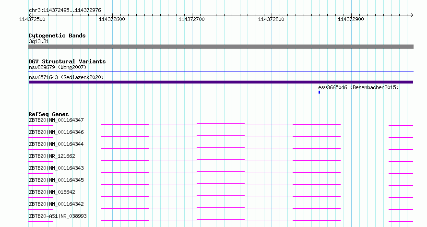The height and width of the screenshot is (227, 427).
Task: Open variant nsv6571643 (Sedlazeck2020) label
Action: point(66,77)
